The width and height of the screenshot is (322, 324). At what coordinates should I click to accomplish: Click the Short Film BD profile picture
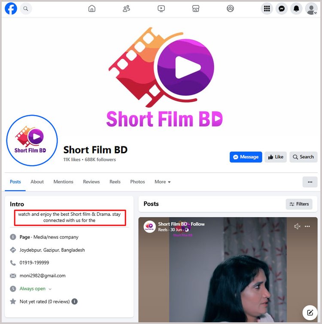pyautogui.click(x=32, y=140)
